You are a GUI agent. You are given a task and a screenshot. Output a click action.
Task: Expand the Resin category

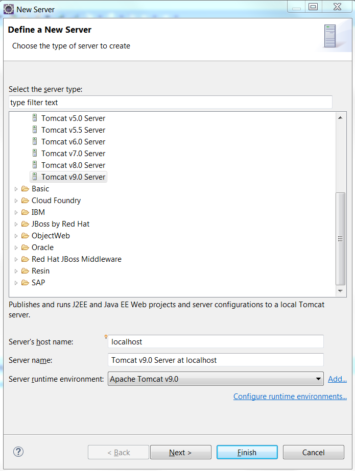point(16,271)
